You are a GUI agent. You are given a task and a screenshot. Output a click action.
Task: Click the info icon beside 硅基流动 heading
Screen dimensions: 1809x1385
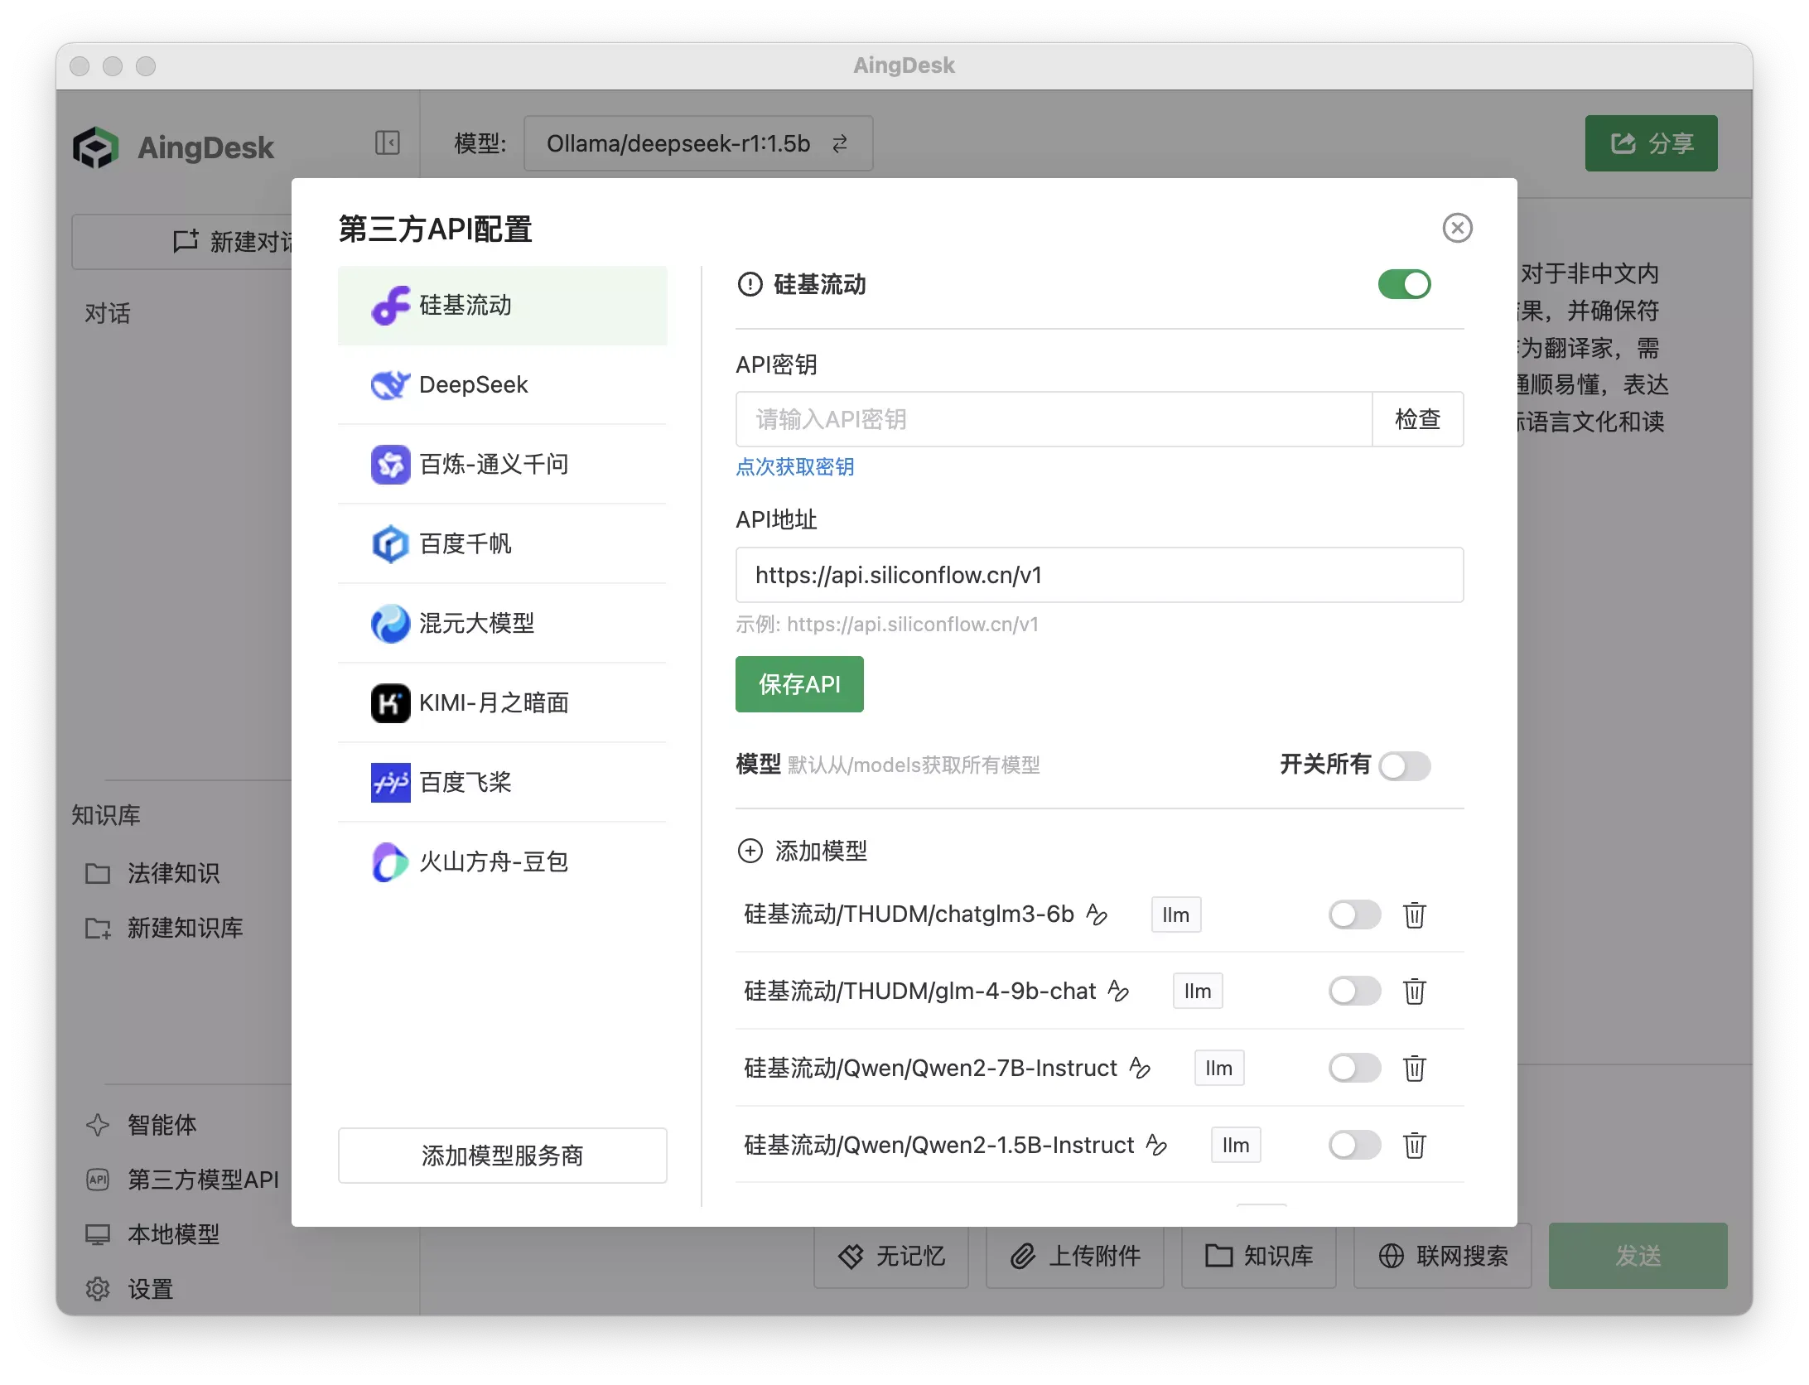point(750,285)
